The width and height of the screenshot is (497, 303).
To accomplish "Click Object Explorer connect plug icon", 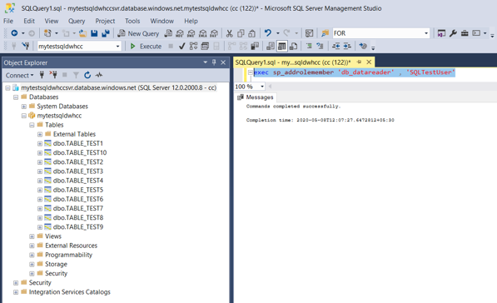I will coord(42,75).
